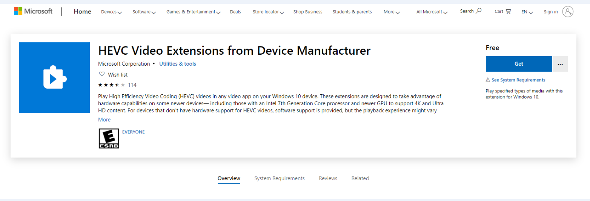Click the HEVC Video Extensions title

tap(234, 51)
